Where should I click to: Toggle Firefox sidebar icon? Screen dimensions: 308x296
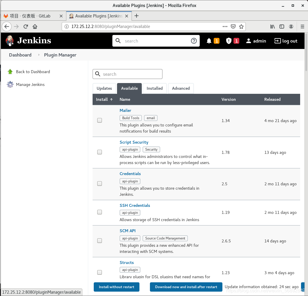pyautogui.click(x=282, y=27)
